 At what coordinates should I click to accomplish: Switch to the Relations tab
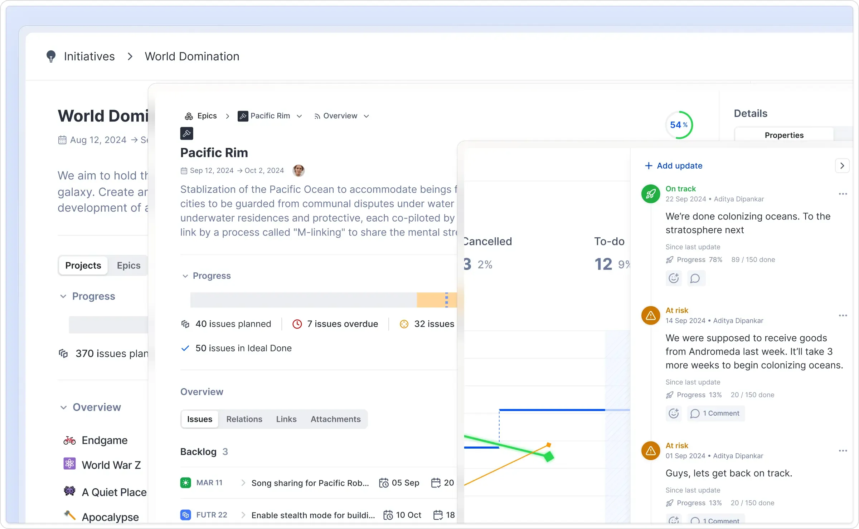(244, 419)
